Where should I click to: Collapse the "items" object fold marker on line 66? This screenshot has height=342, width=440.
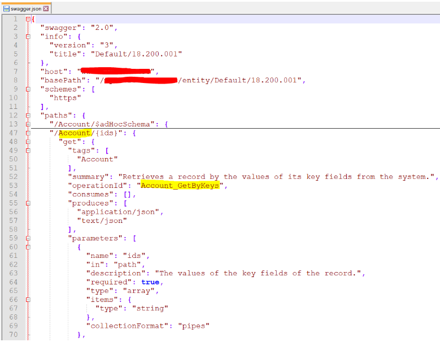(28, 300)
